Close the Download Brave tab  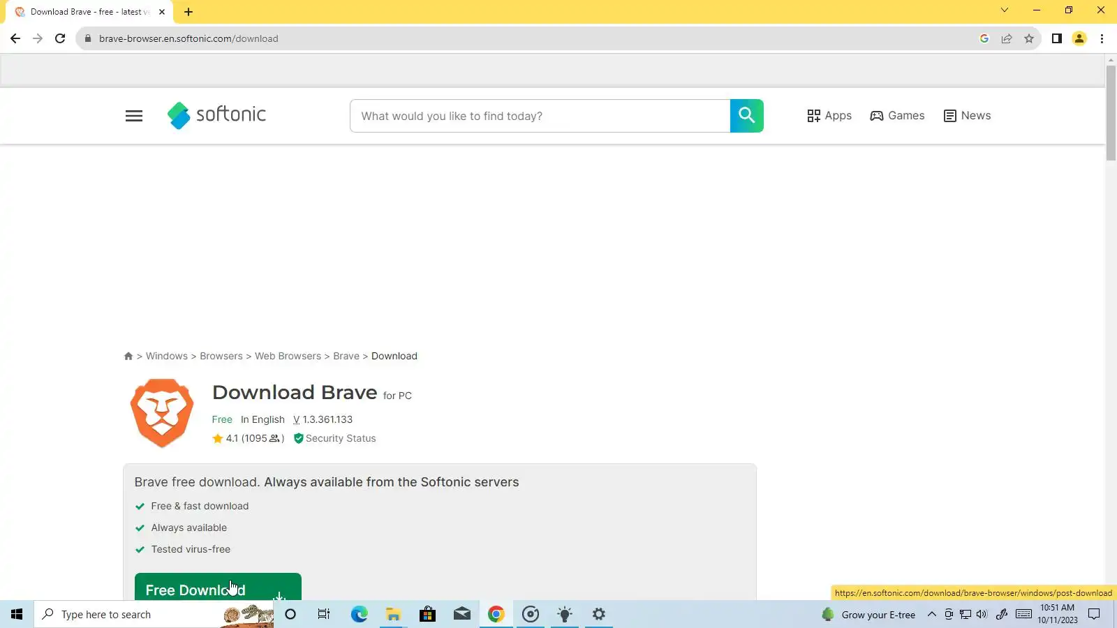[162, 12]
